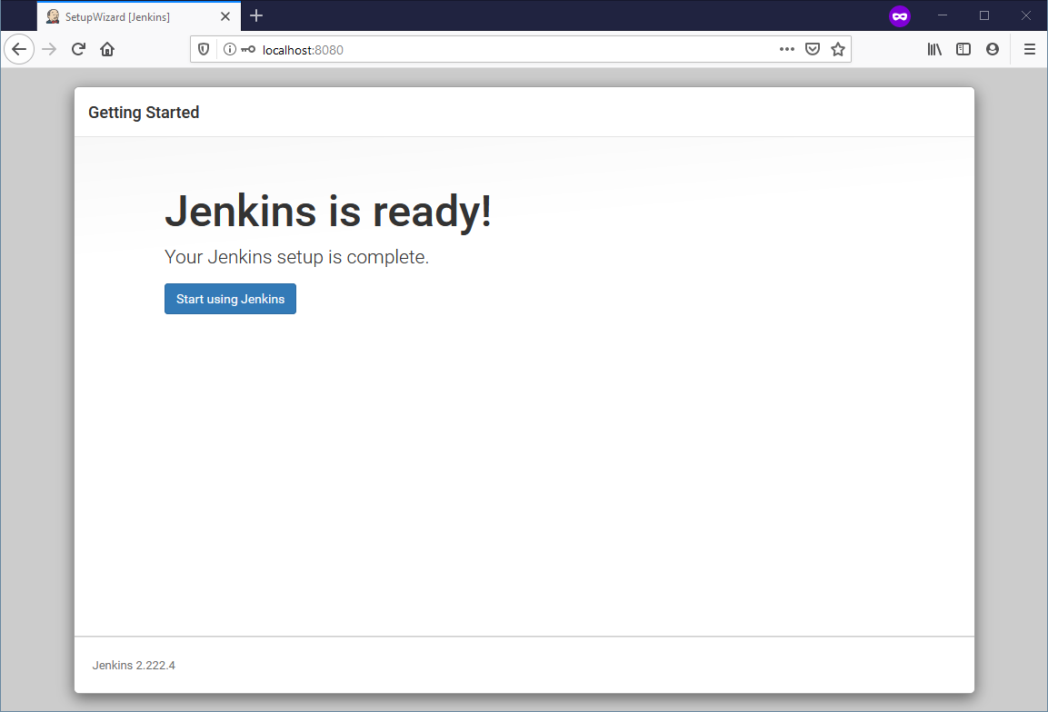The image size is (1048, 712).
Task: Click the saved login key icon
Action: [248, 50]
